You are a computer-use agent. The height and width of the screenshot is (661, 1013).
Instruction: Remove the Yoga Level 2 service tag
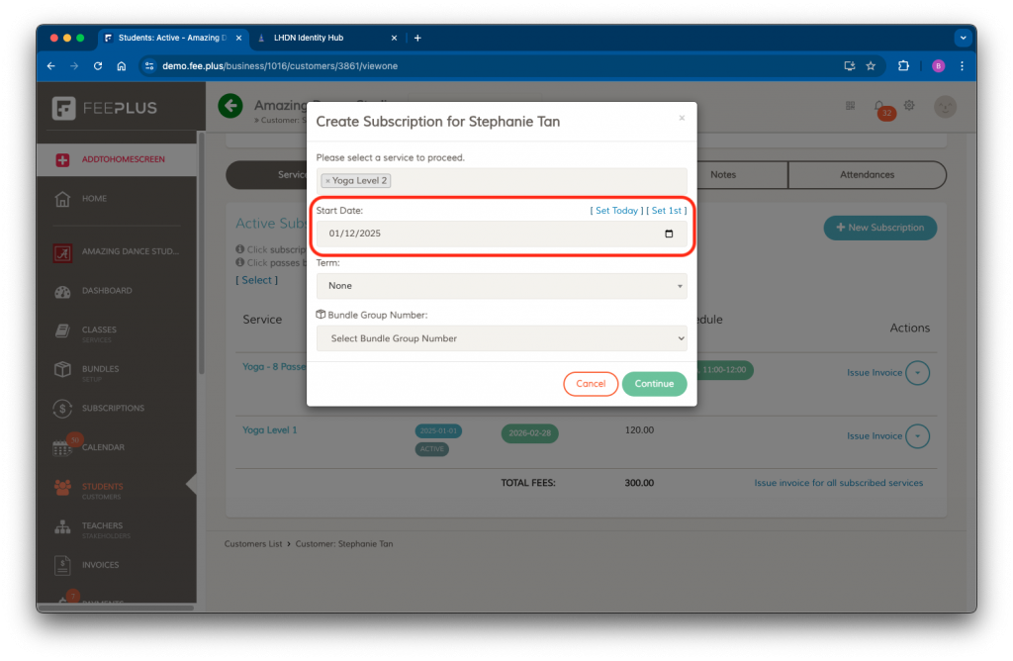point(327,181)
